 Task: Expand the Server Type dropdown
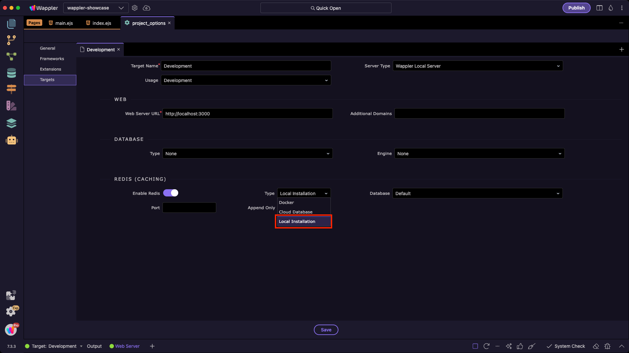(x=478, y=66)
